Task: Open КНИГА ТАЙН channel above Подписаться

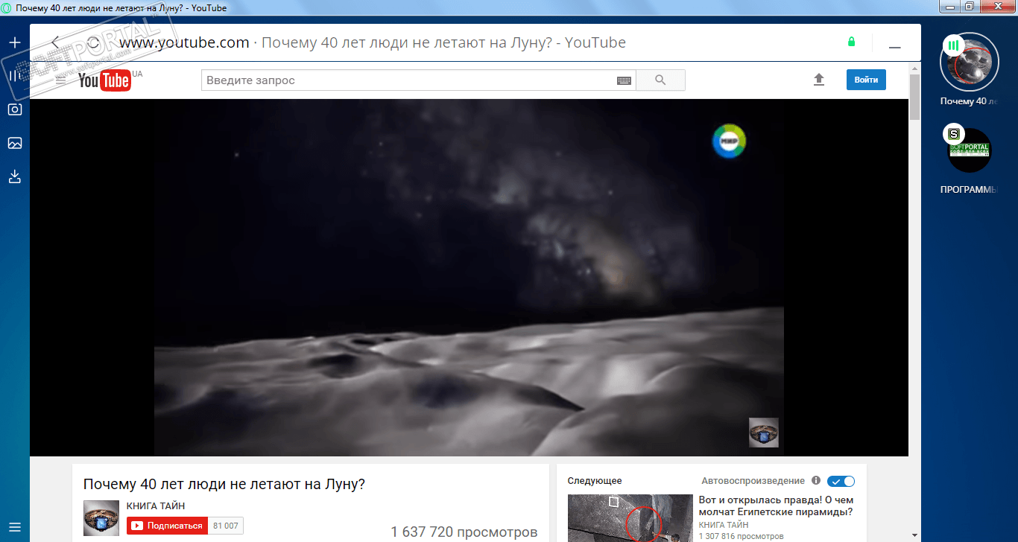Action: coord(156,506)
